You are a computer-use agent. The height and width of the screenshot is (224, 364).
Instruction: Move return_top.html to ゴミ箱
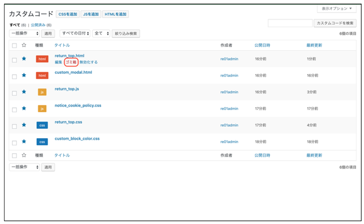[x=71, y=62]
